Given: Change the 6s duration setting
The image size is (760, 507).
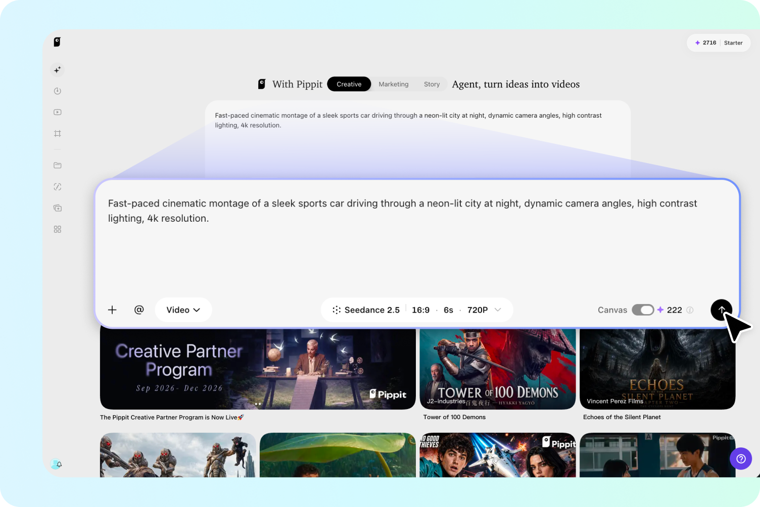Looking at the screenshot, I should coord(448,310).
